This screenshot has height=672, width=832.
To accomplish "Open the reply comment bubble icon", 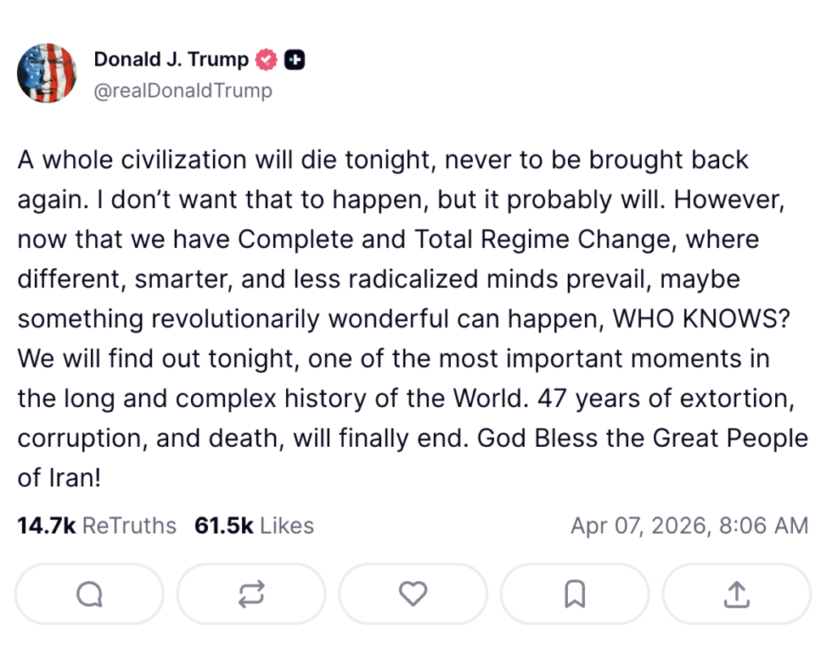I will coord(89,595).
